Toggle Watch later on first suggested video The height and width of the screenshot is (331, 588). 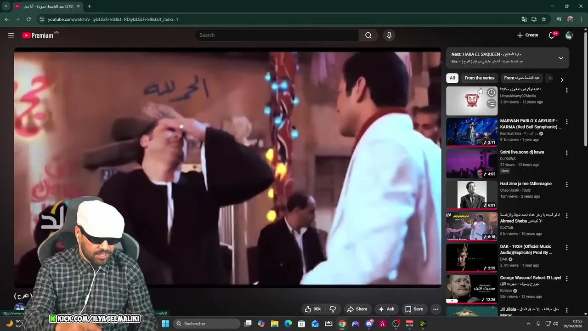tap(492, 92)
